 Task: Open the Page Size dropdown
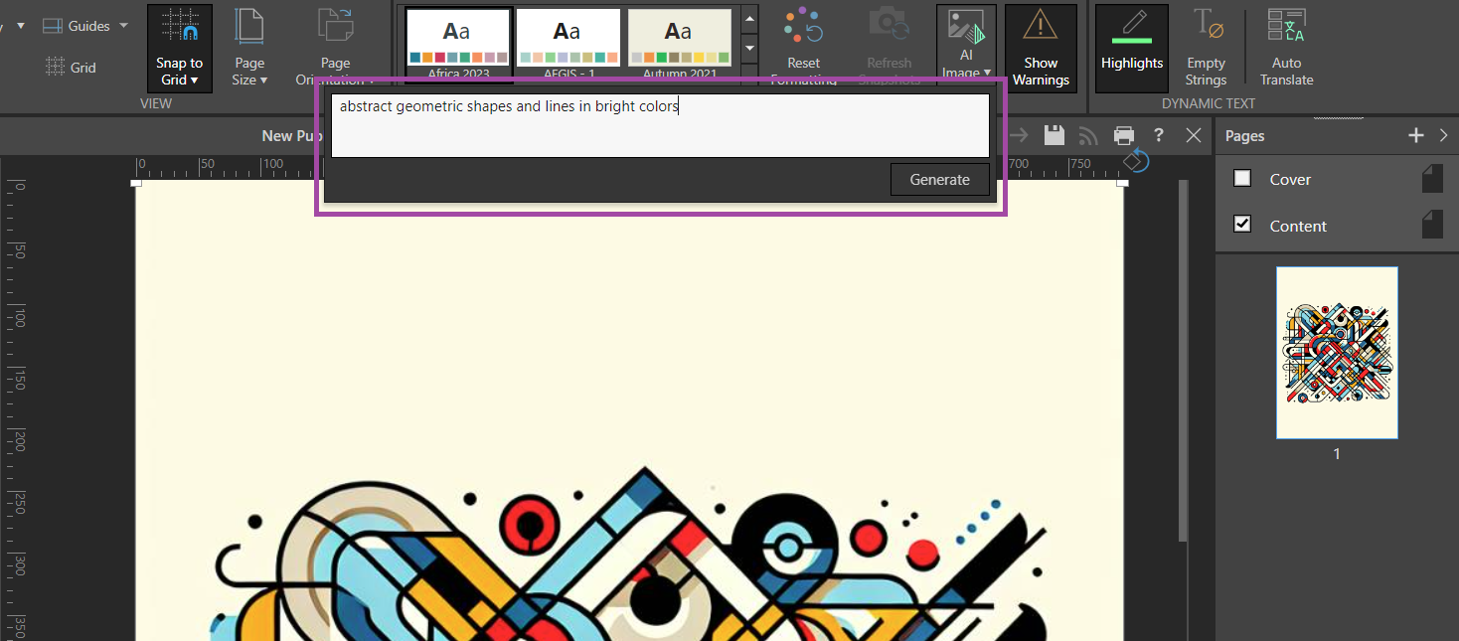(x=249, y=49)
